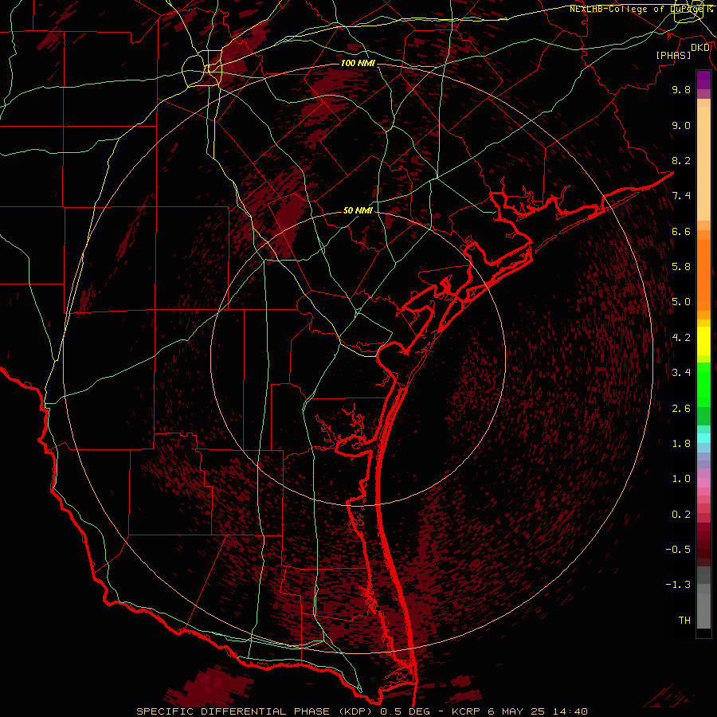Pick the pink segment of the color bar
717x717 pixels.
703,483
